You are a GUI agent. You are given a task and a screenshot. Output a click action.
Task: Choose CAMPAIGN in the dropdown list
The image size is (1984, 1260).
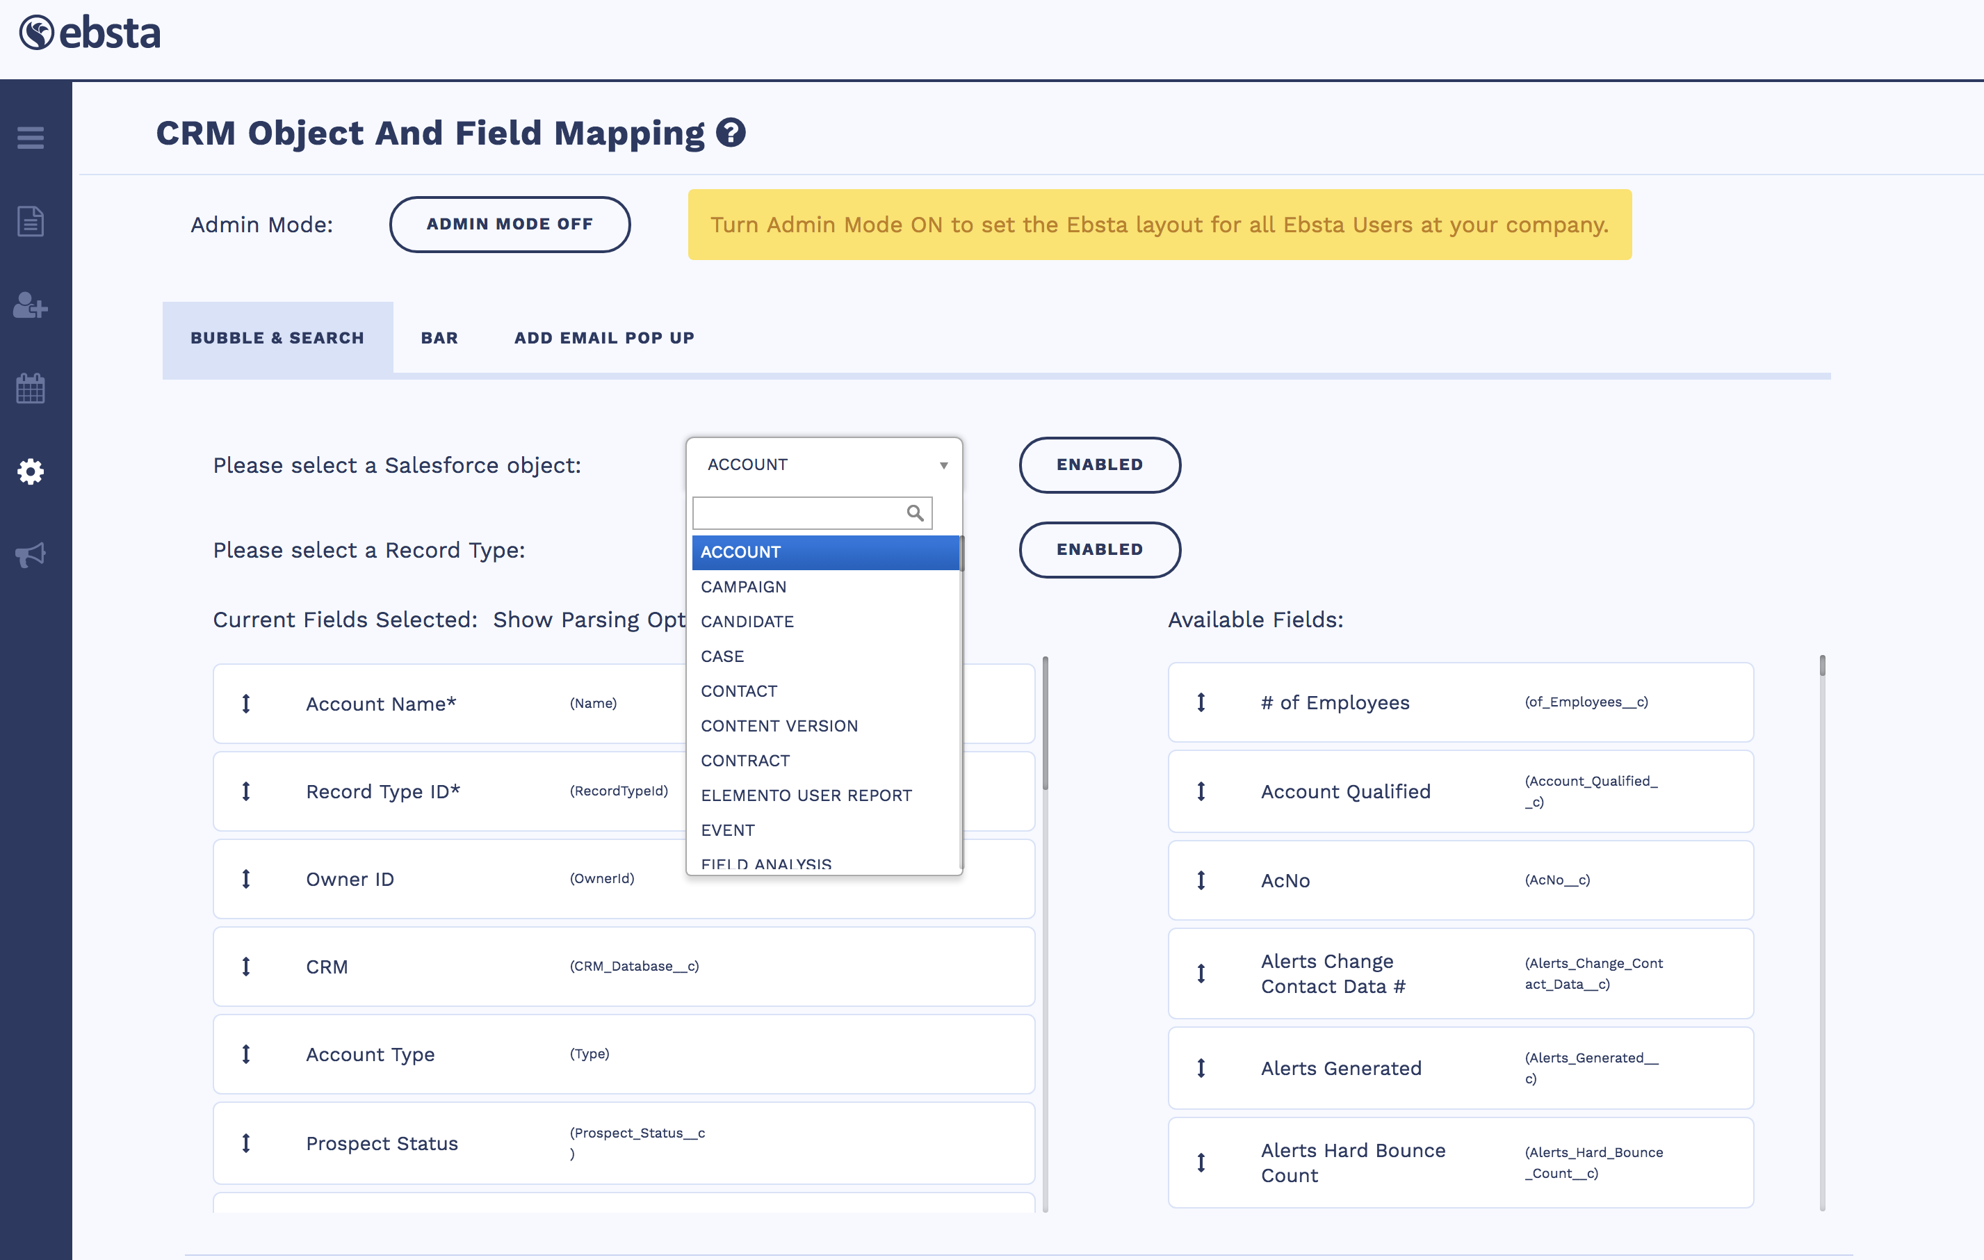(743, 587)
